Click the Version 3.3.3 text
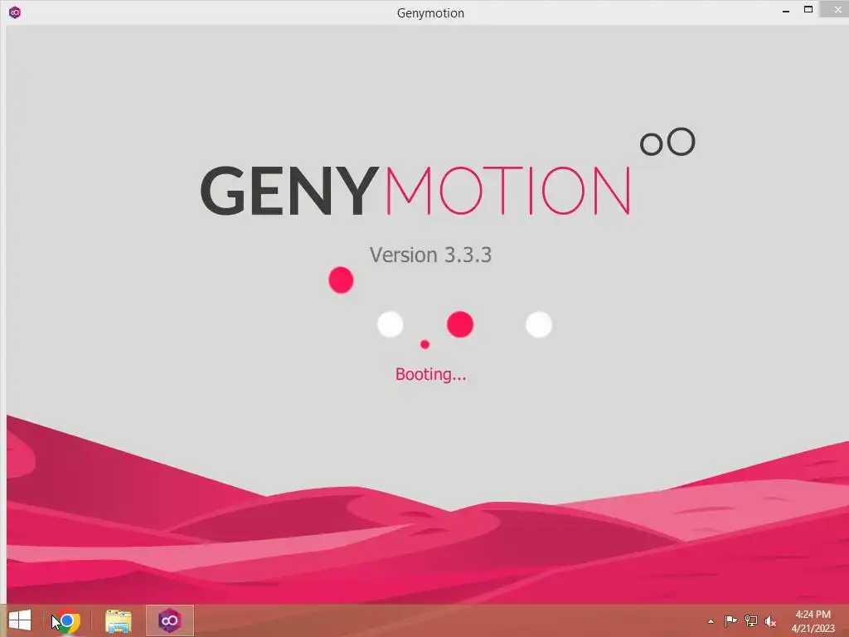849x637 pixels. point(430,255)
